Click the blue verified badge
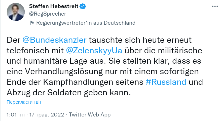The image size is (220, 121). pyautogui.click(x=82, y=6)
